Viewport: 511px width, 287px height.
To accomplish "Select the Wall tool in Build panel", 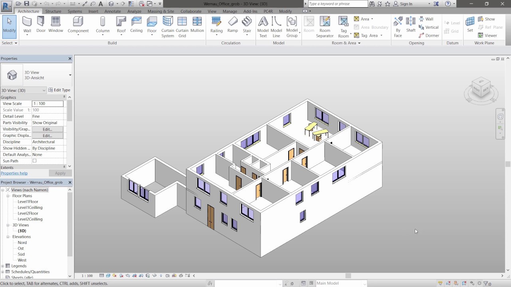I will pos(27,26).
